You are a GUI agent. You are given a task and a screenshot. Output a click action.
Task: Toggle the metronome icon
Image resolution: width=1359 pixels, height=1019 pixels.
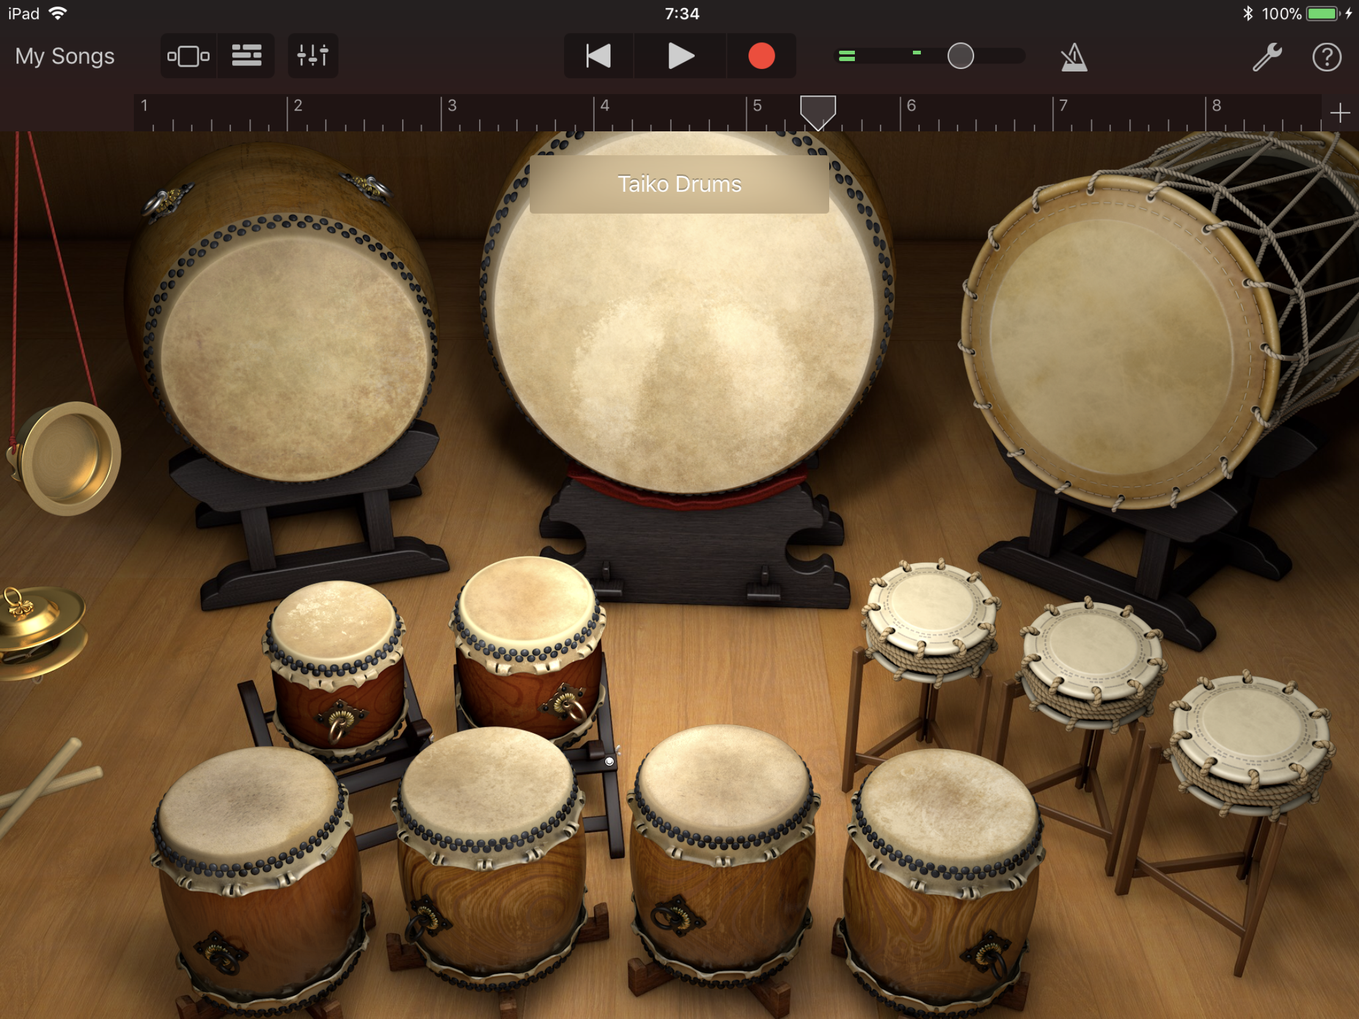[x=1074, y=57]
